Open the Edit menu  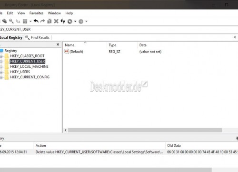coord(10,13)
